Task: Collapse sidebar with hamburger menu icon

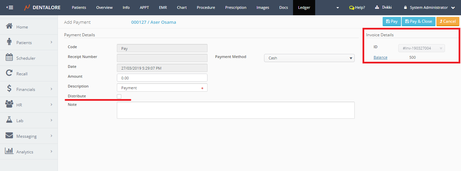Action: (10, 7)
